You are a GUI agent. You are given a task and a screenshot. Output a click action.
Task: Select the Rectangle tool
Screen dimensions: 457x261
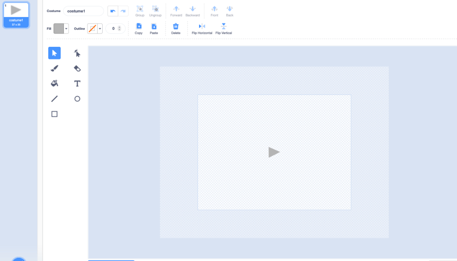pyautogui.click(x=54, y=114)
